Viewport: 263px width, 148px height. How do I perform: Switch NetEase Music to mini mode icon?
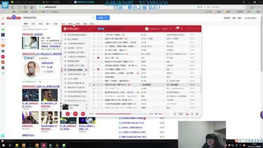(189, 29)
